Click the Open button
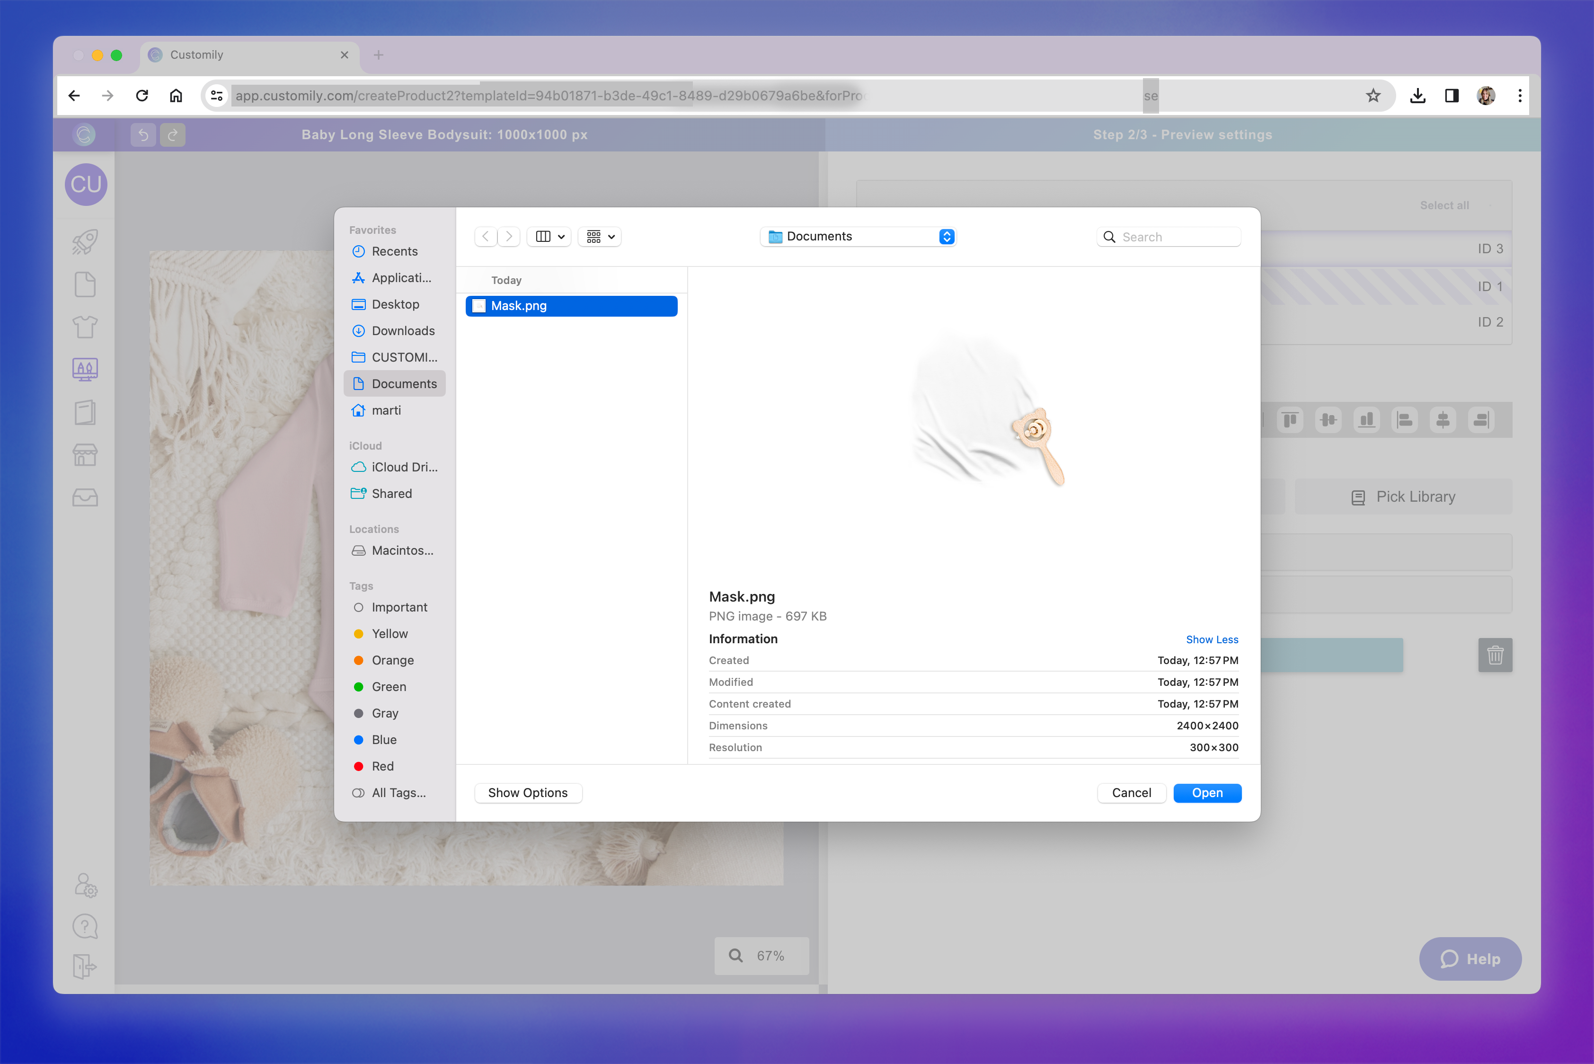1594x1064 pixels. [x=1207, y=793]
